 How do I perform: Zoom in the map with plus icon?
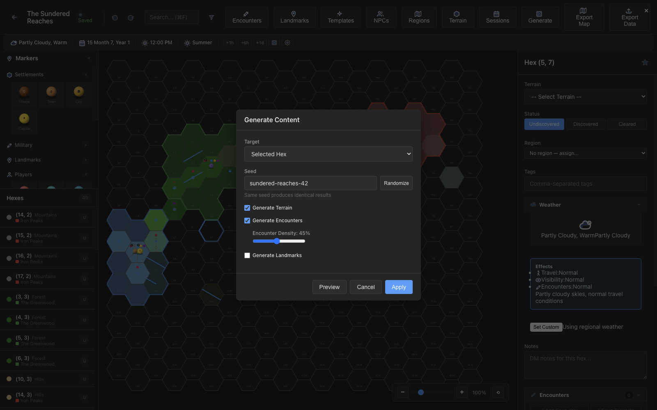[x=462, y=392]
